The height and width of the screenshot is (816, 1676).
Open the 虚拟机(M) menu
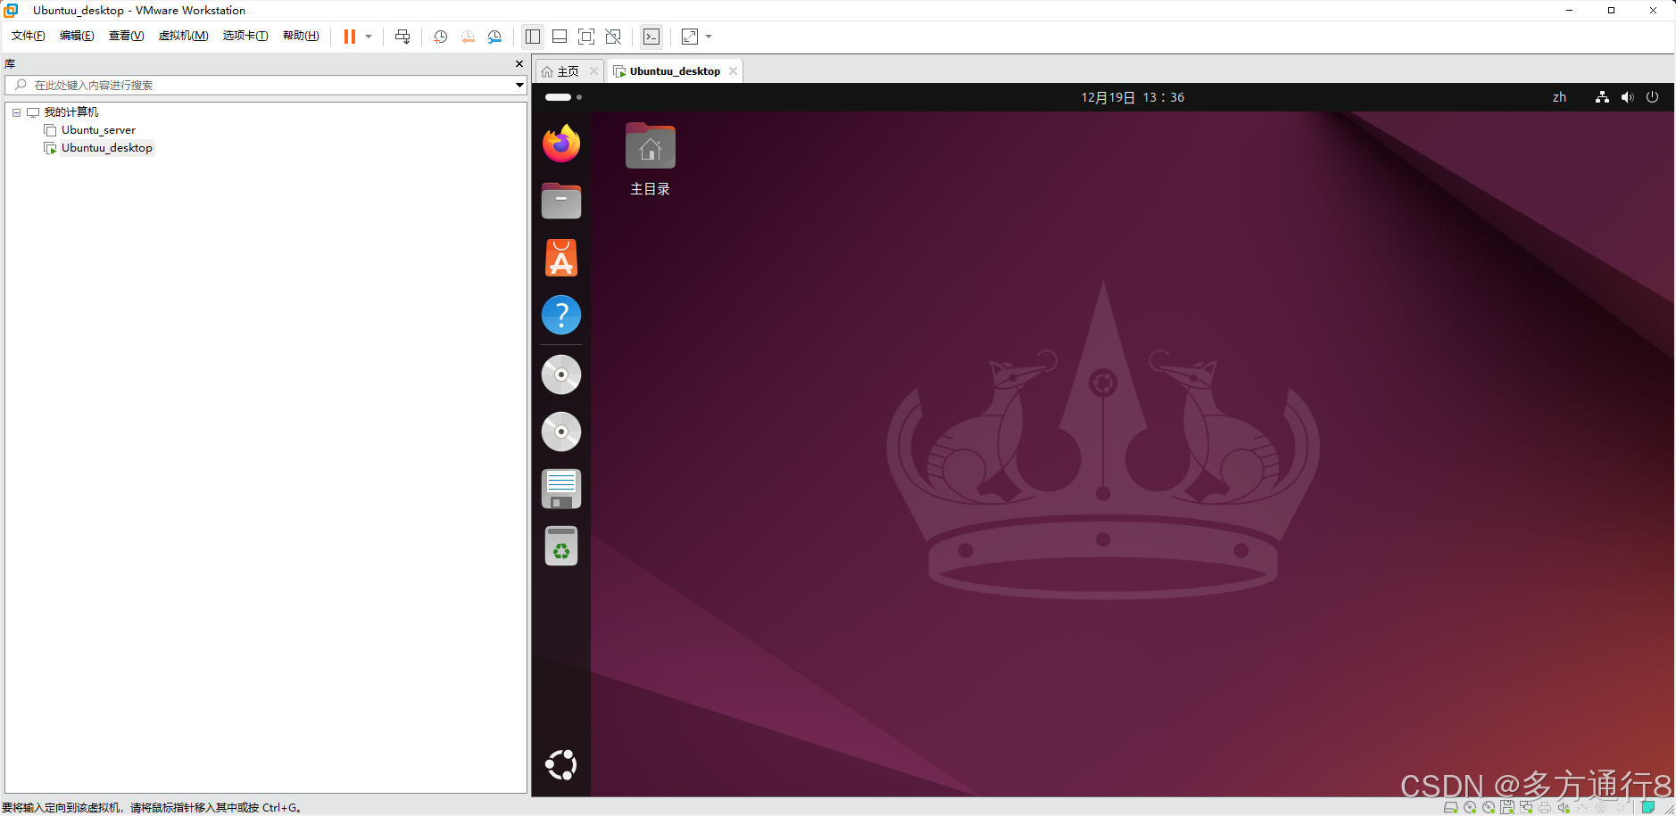[184, 36]
